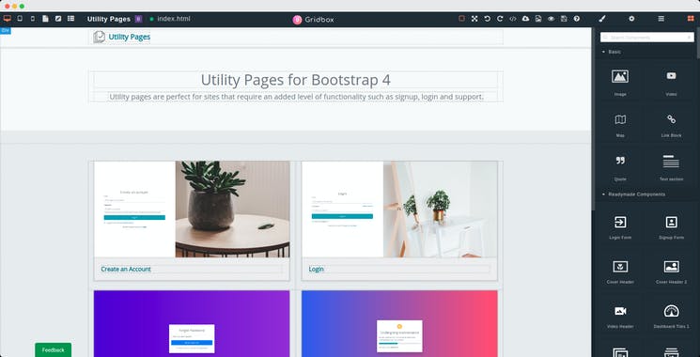Click the purple Bootstrap badge next to Utility Pages

coord(138,19)
